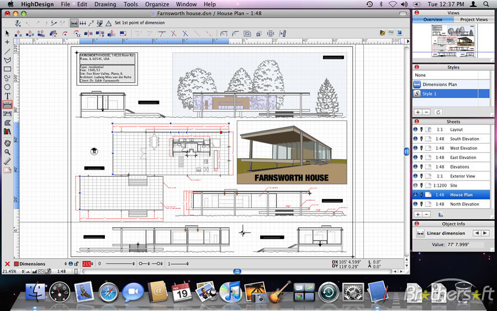
Task: Switch to Overview tab
Action: tap(432, 19)
